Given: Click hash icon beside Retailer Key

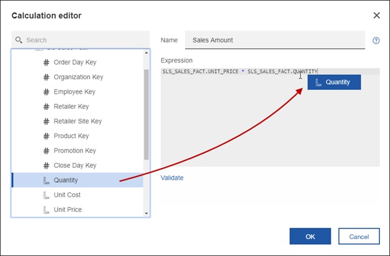Looking at the screenshot, I should [x=46, y=107].
